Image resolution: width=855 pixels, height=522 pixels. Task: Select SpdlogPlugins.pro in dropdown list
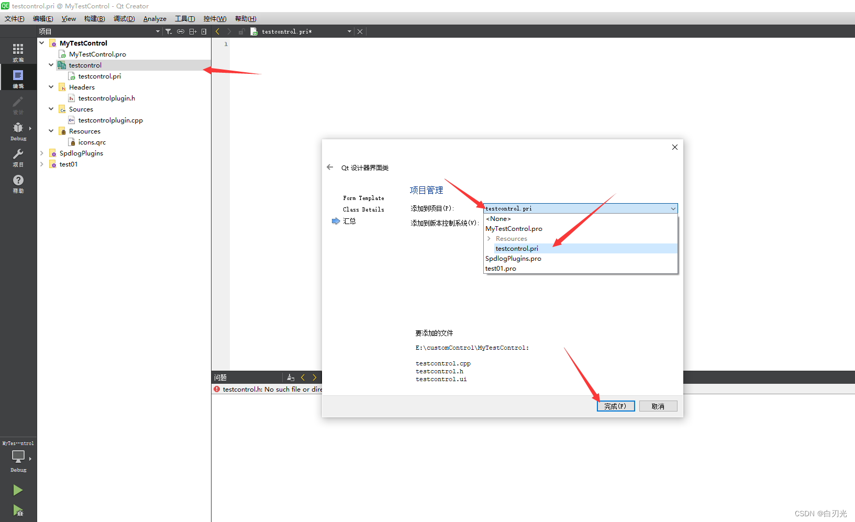pyautogui.click(x=581, y=258)
